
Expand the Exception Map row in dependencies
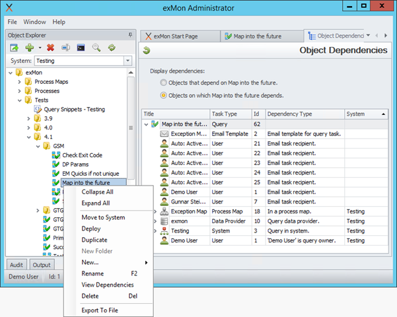155,211
